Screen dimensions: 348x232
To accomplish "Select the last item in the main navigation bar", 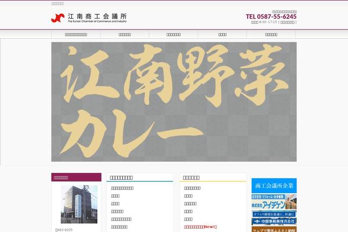I will click(271, 35).
